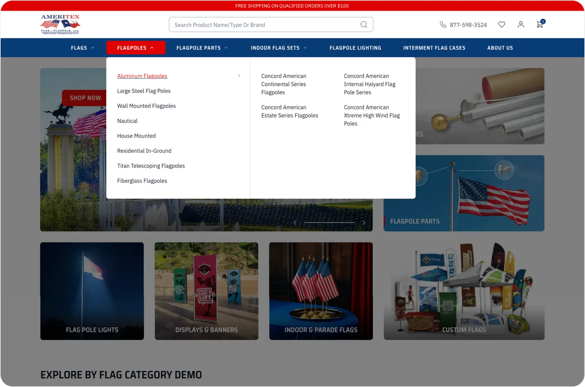Open About Us page

click(x=500, y=48)
